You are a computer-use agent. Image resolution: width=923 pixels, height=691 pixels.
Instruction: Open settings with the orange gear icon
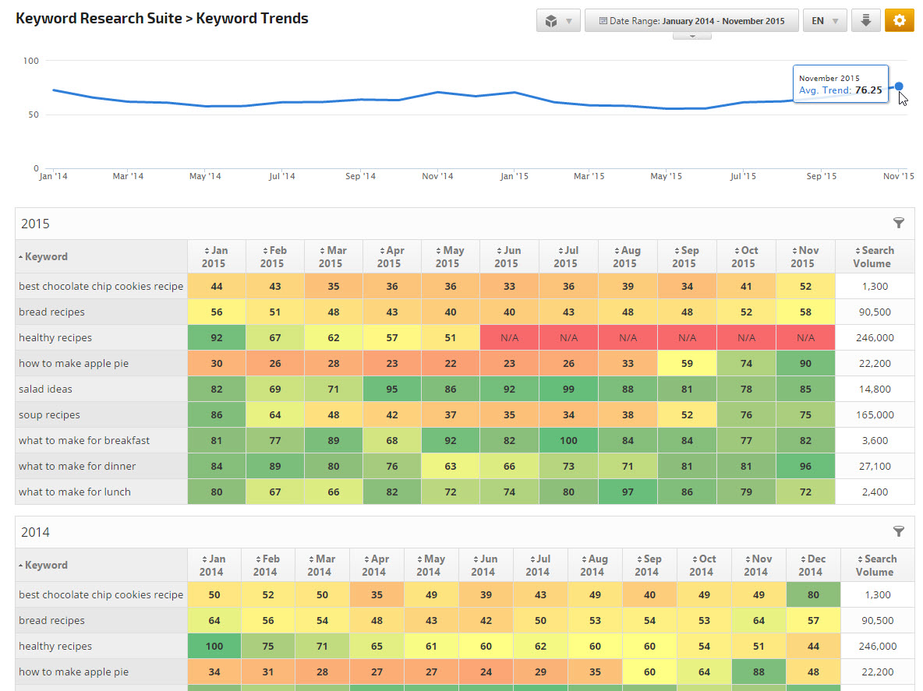(x=899, y=21)
